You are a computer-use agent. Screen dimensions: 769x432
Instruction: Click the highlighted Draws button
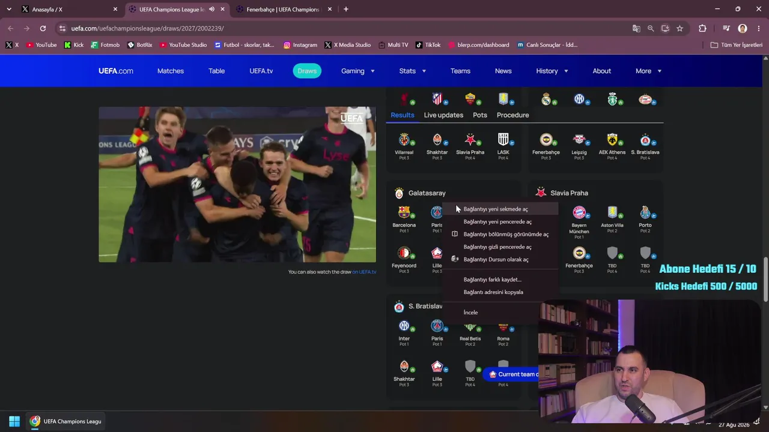(x=307, y=71)
